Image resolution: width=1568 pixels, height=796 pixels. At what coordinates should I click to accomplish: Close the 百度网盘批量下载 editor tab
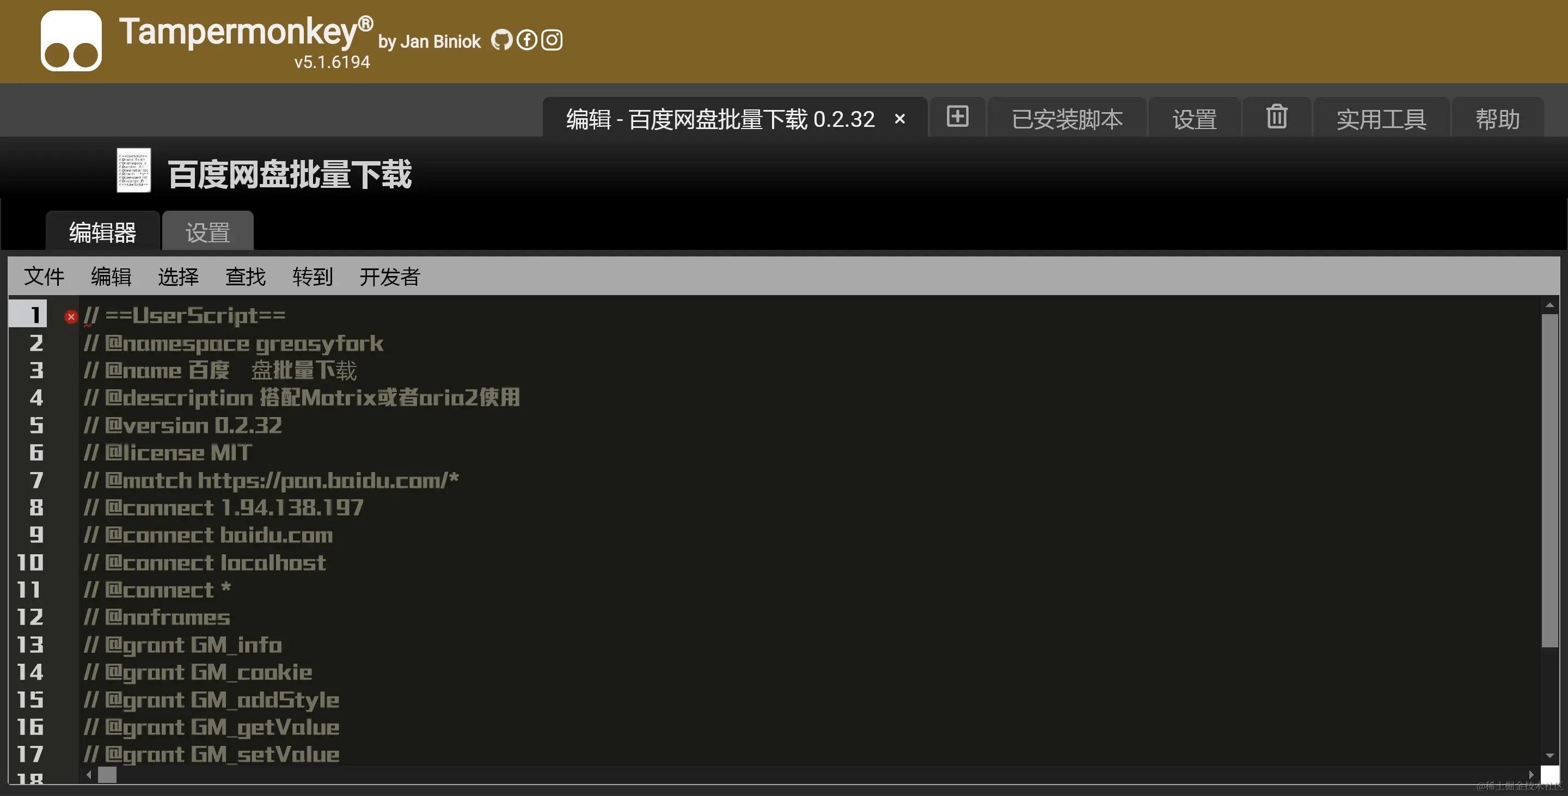pos(899,119)
